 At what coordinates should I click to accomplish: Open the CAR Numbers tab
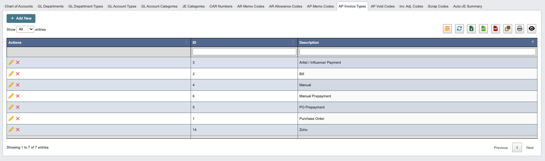(x=221, y=6)
